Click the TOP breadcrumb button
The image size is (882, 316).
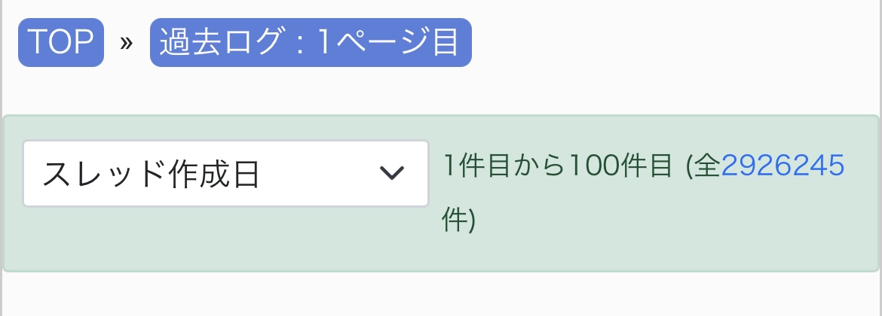(x=60, y=42)
